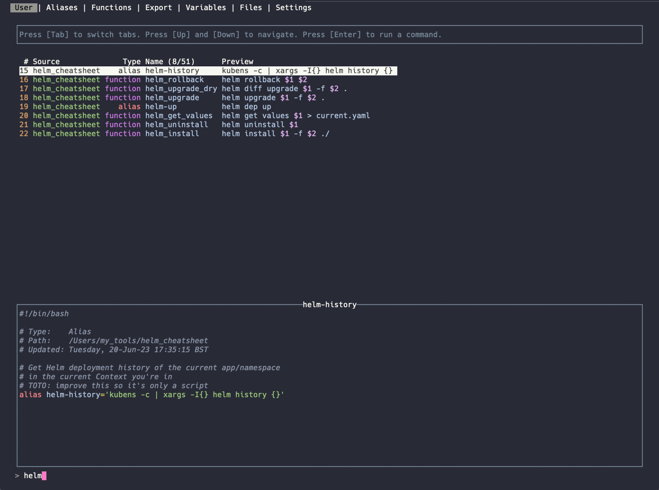Choose the helm_install function entry

pos(172,134)
